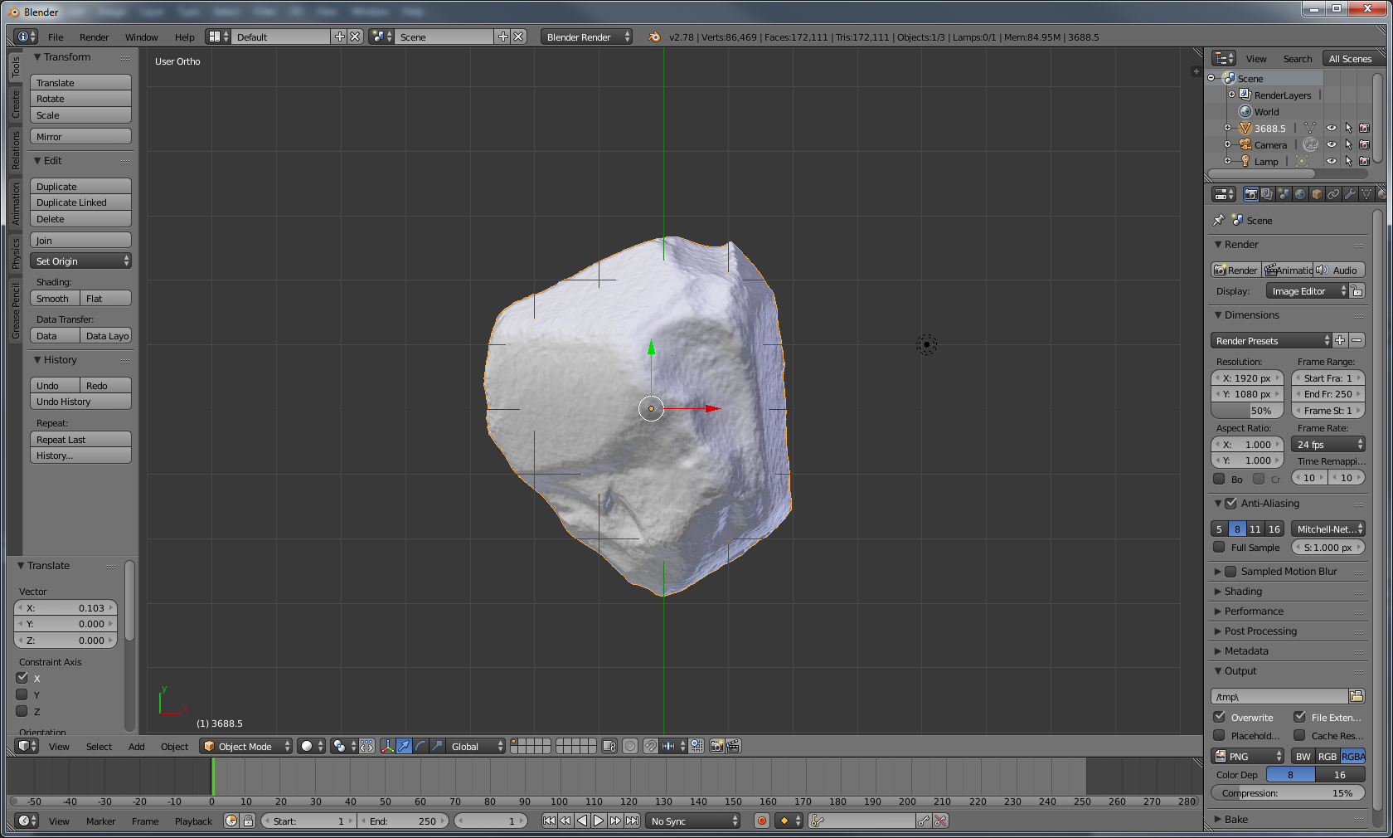Click the Smooth shading button
The height and width of the screenshot is (838, 1393).
pos(54,299)
